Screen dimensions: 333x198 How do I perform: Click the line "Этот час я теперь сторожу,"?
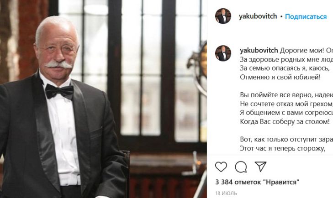click(283, 148)
